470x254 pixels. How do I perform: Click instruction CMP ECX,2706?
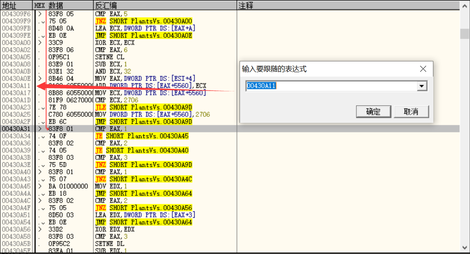pyautogui.click(x=116, y=100)
